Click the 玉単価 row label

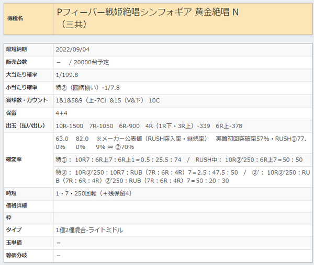tap(14, 243)
